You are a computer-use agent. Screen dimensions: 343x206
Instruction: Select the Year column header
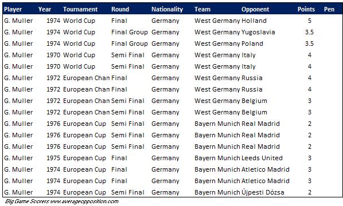tap(45, 9)
